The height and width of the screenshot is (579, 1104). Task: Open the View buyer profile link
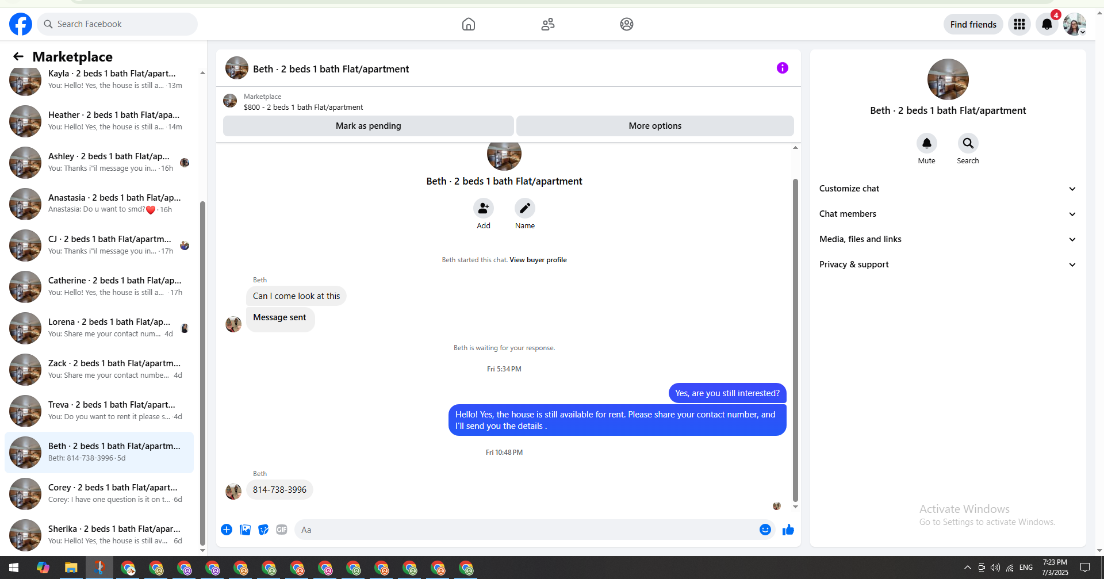(x=538, y=260)
